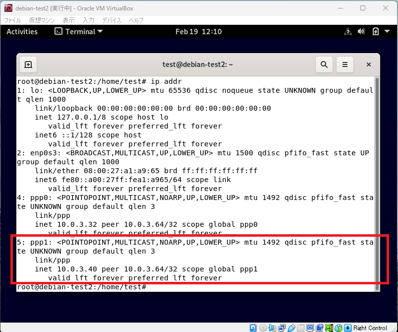
Task: Click the 'ip addr' command text
Action: [x=166, y=81]
